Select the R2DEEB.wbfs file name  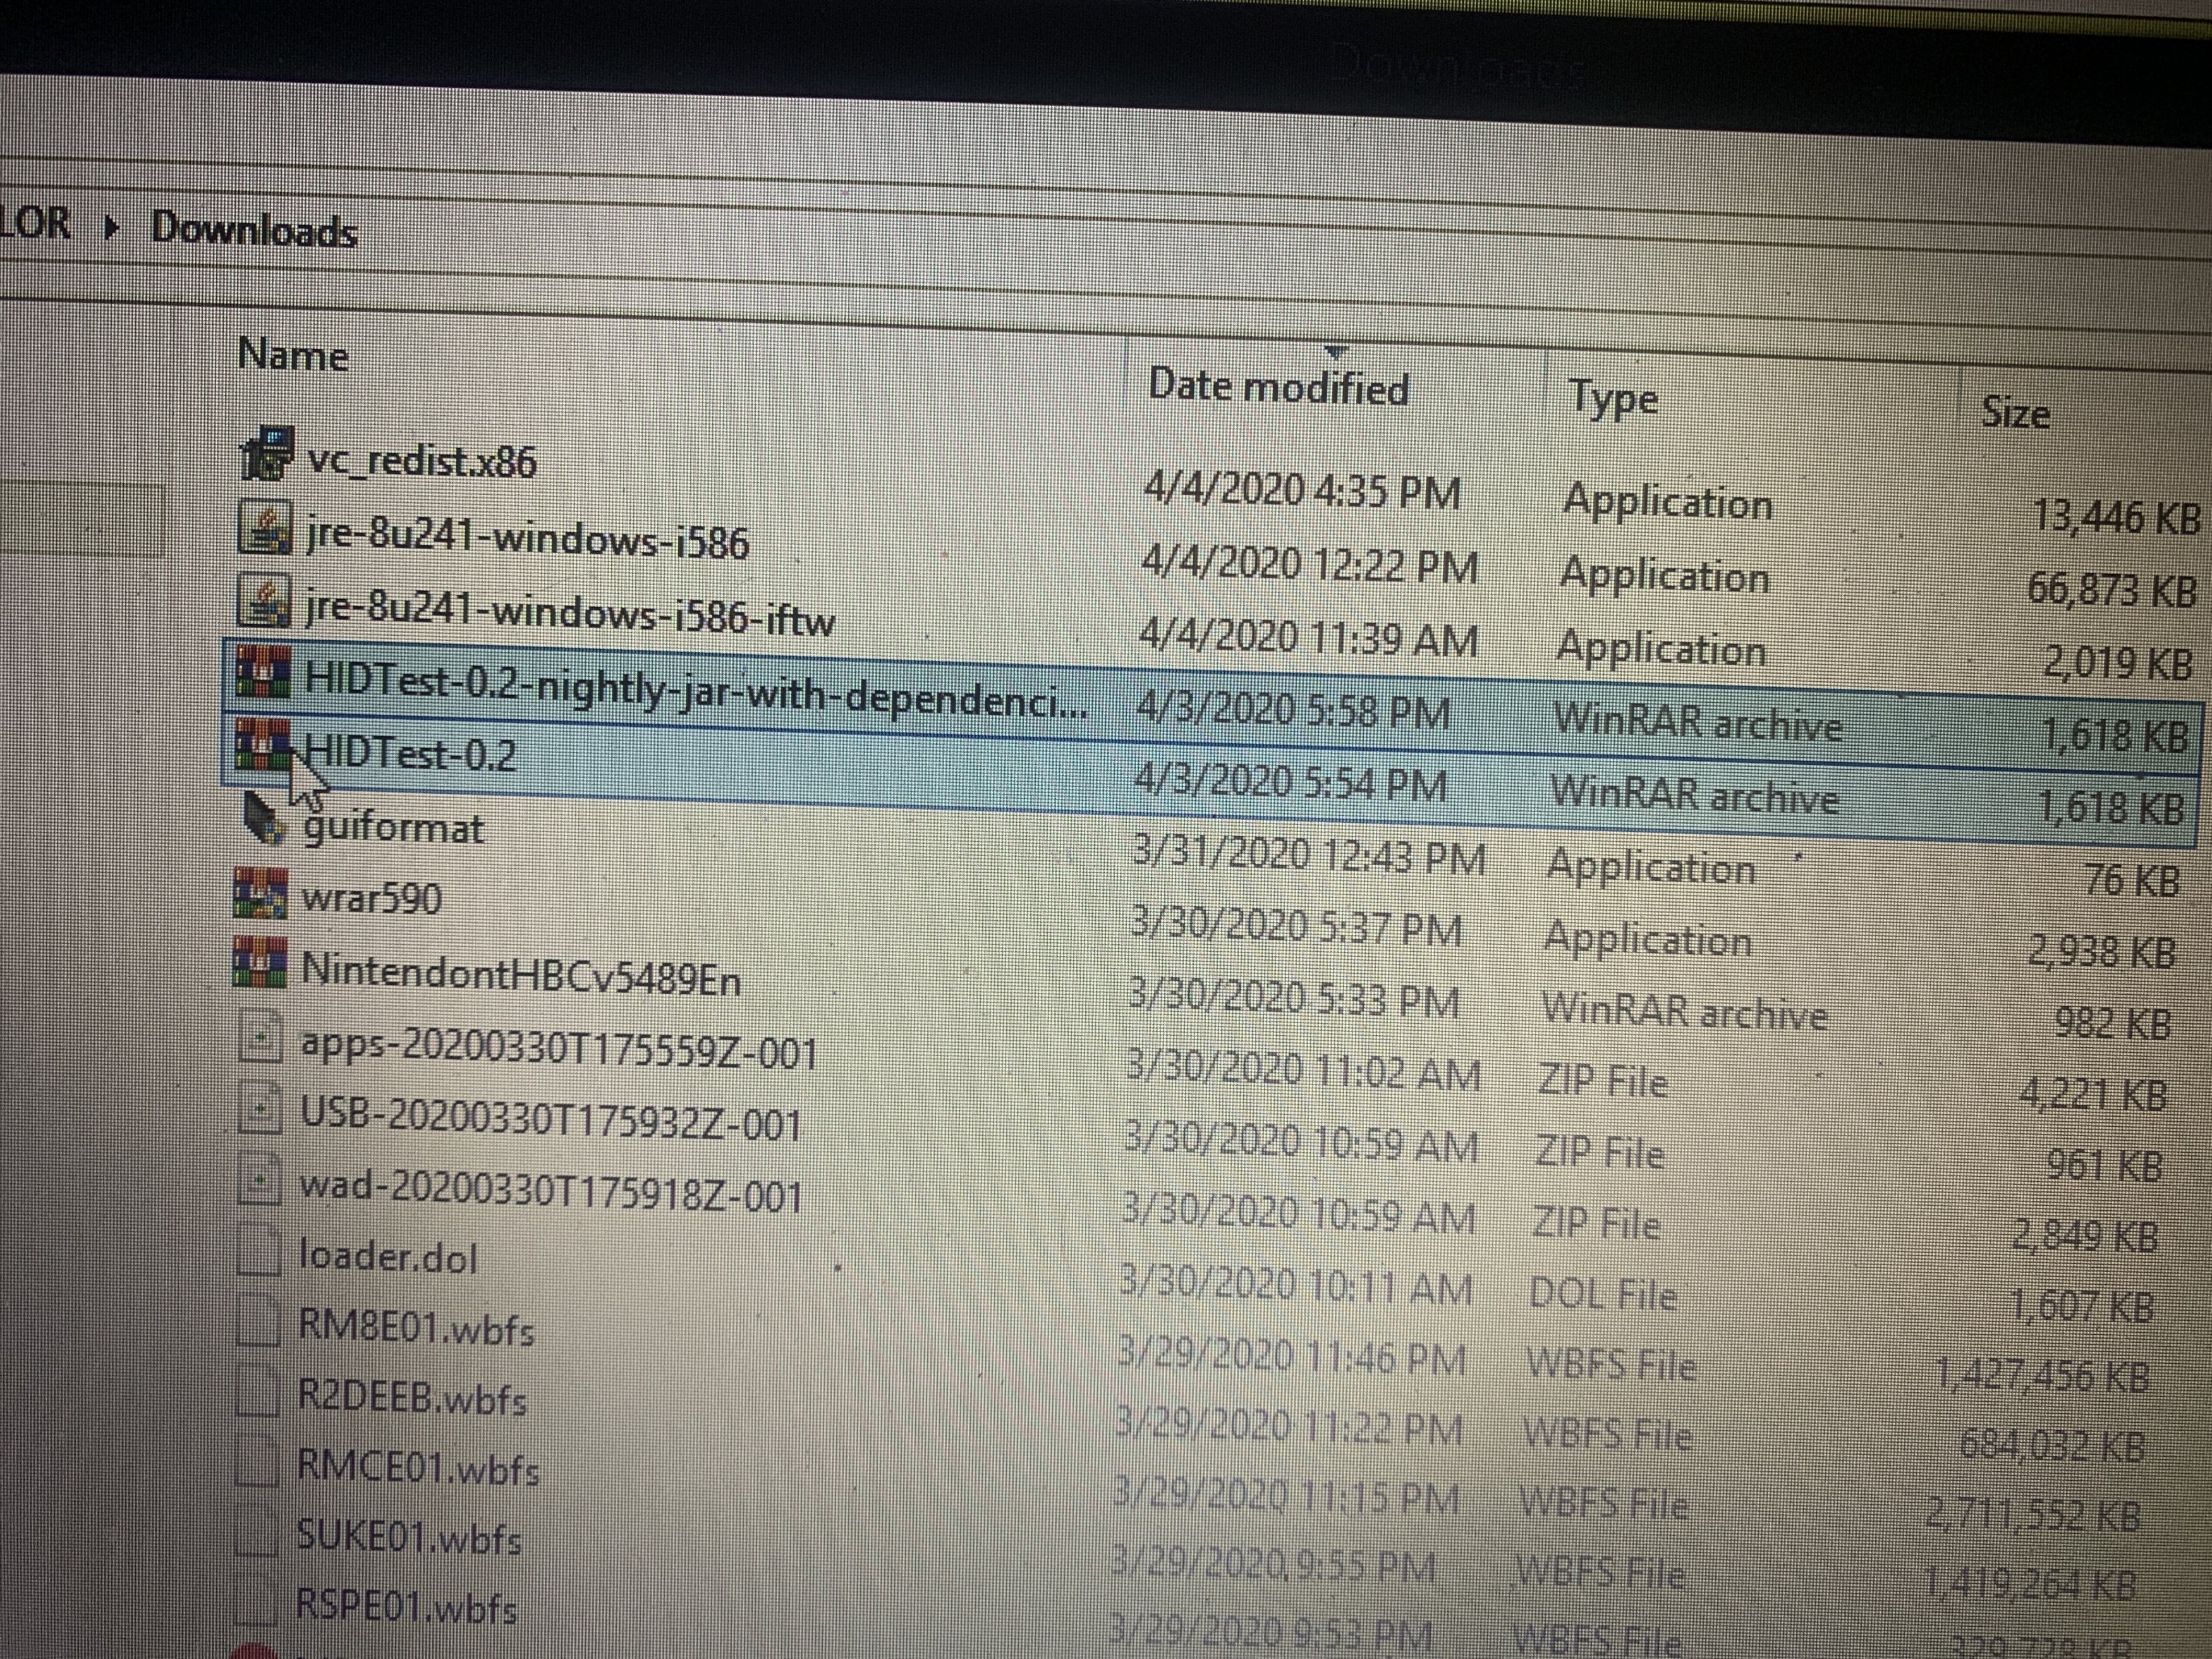(412, 1398)
